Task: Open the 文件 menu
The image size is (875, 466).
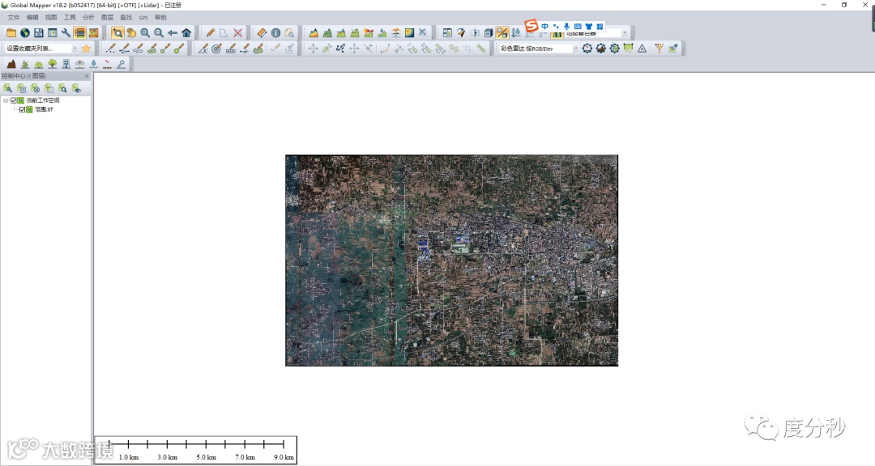Action: (13, 17)
